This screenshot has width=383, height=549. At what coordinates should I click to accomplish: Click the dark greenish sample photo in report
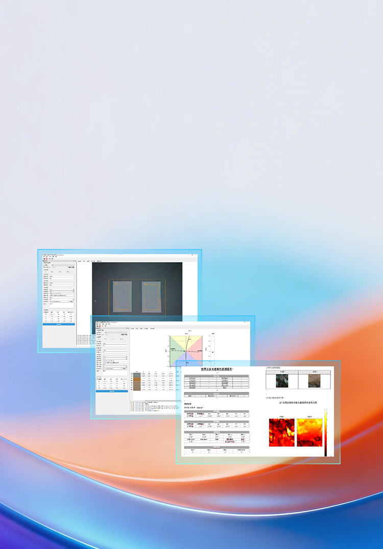pyautogui.click(x=282, y=381)
